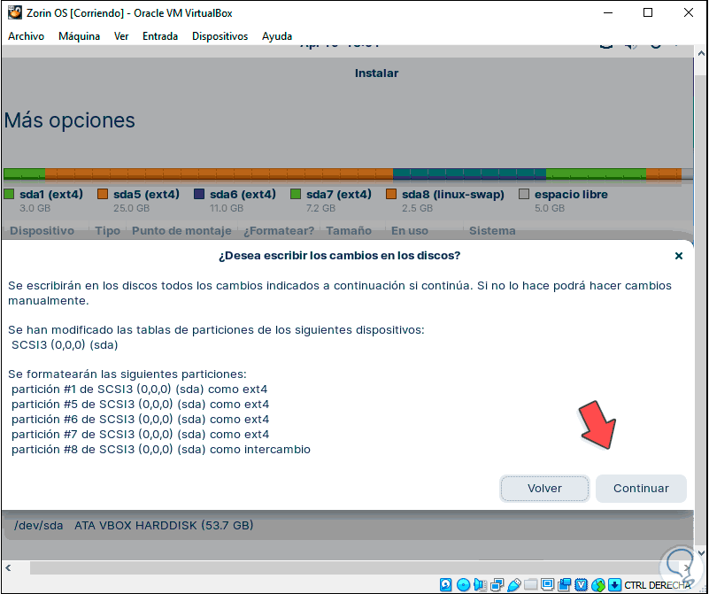Screen dimensions: 709x594
Task: Click the sda1 size label "3.0 GB"
Action: (x=35, y=208)
